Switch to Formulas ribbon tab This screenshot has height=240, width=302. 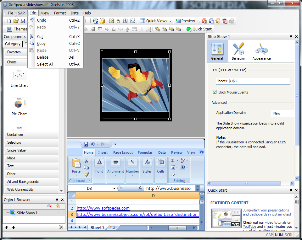point(145,152)
